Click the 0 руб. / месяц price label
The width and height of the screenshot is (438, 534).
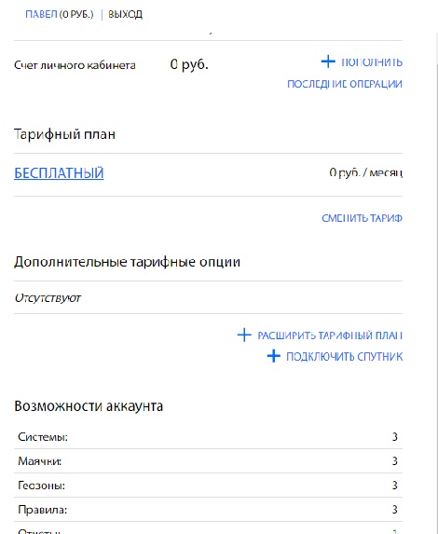[366, 173]
